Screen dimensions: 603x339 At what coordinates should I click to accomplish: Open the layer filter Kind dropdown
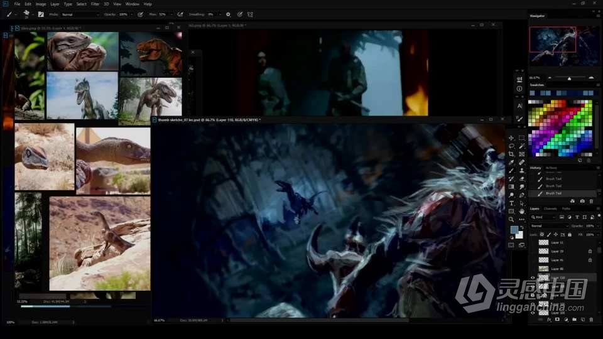click(x=543, y=217)
